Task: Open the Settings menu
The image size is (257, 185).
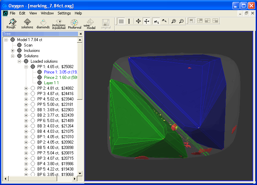Action: tap(64, 13)
